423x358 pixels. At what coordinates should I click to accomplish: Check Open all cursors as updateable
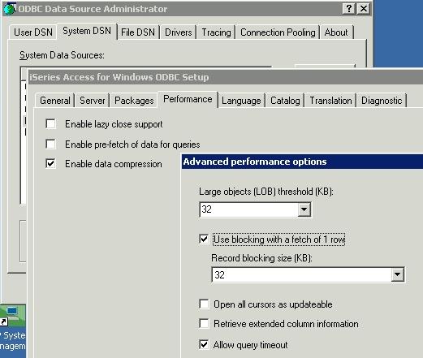click(x=204, y=304)
